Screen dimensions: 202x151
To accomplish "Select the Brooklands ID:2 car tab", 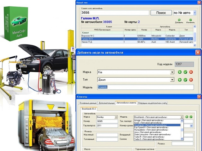I will click(x=89, y=109).
